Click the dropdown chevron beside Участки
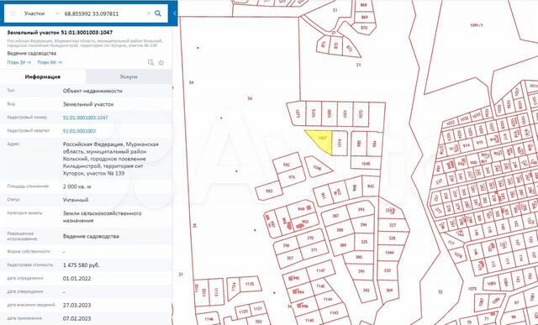Viewport: 538px width, 325px height. coord(57,13)
